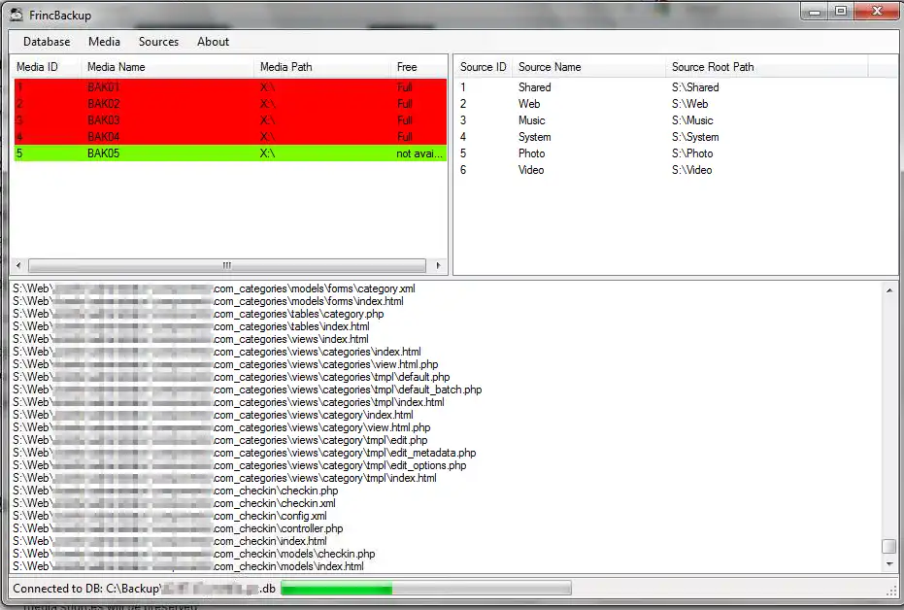The height and width of the screenshot is (610, 904).
Task: Click the log pane scroll down arrow
Action: [889, 564]
